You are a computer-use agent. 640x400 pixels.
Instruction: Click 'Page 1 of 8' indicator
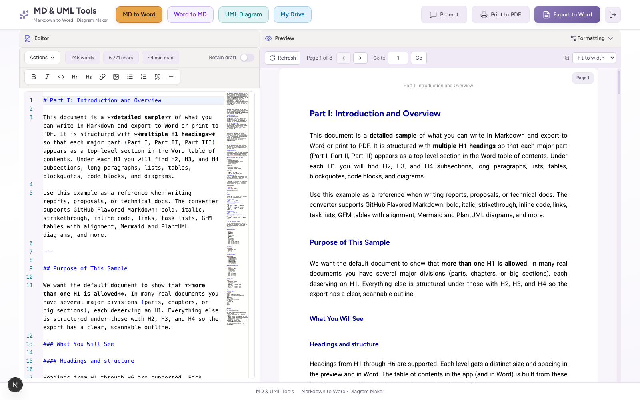tap(320, 58)
